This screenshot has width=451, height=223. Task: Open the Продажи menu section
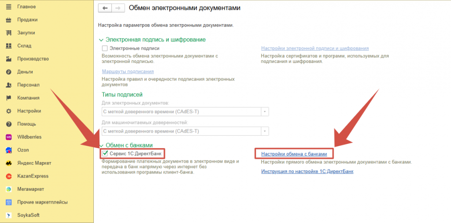[27, 19]
